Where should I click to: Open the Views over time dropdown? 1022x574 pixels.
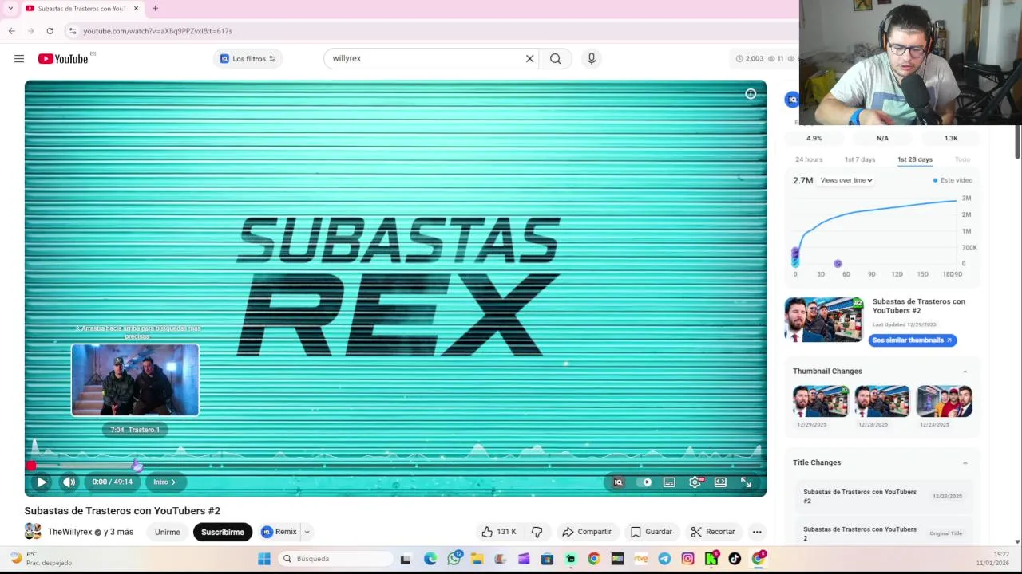[x=846, y=180]
